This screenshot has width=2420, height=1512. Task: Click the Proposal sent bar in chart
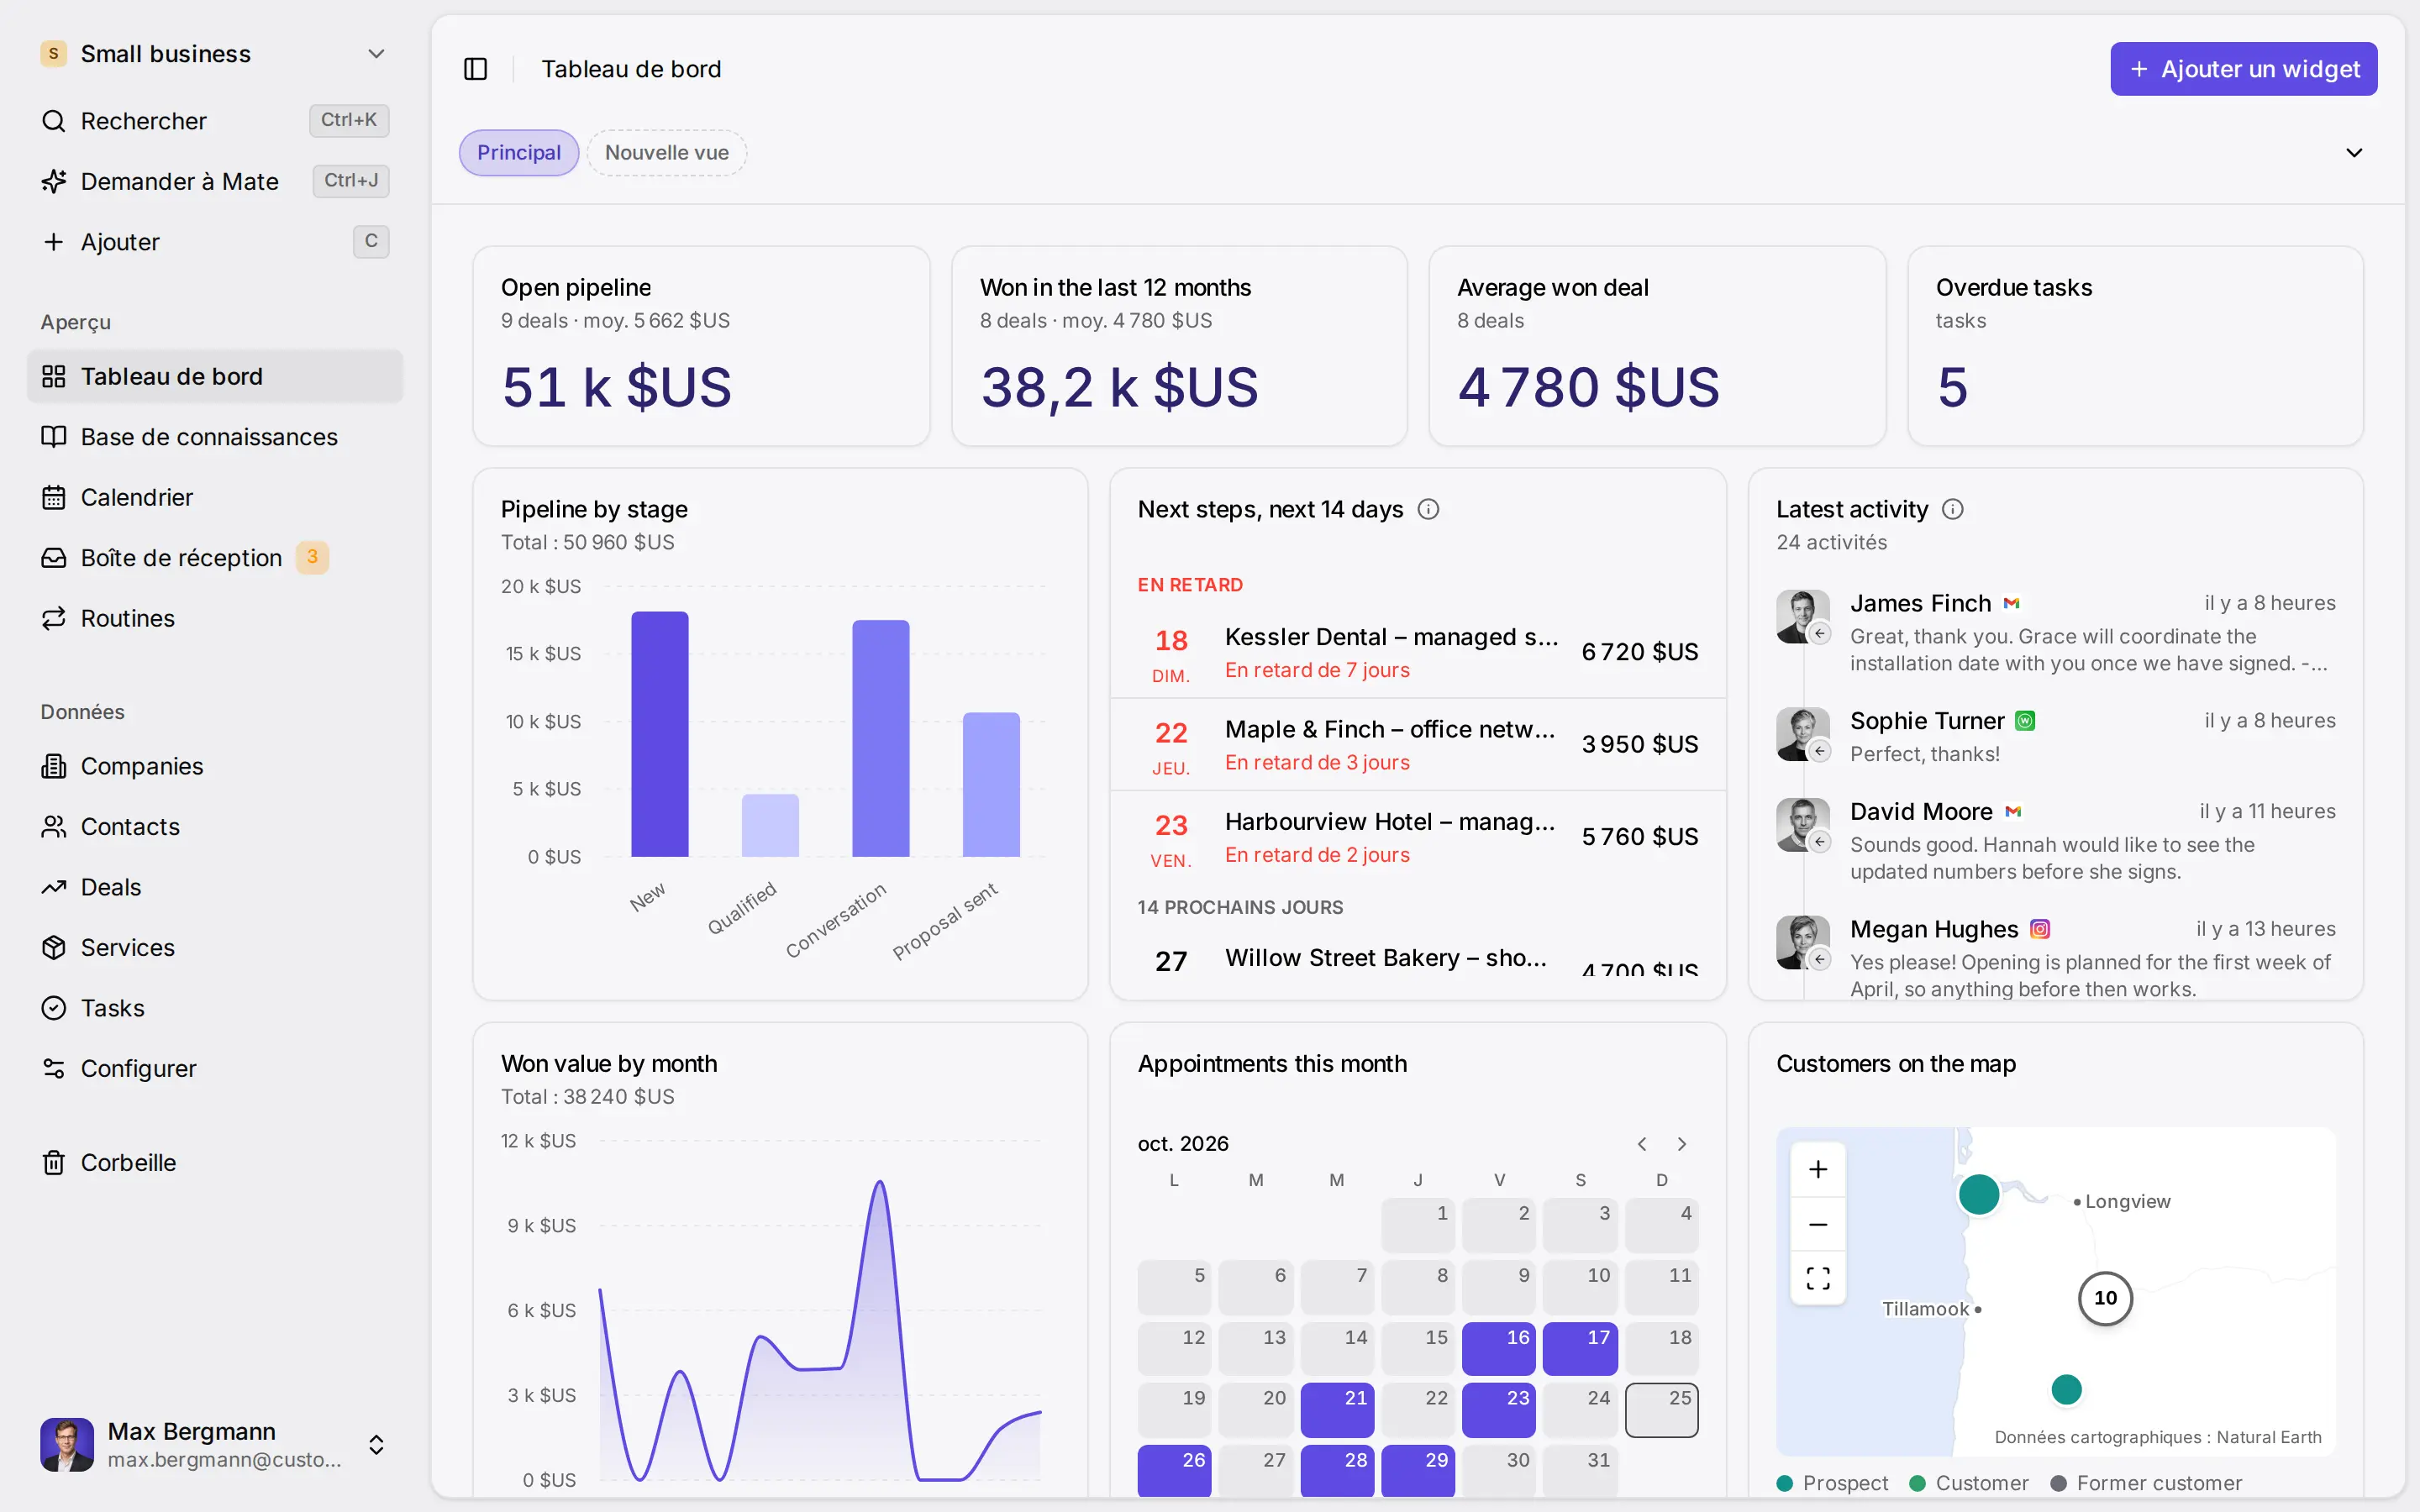coord(991,785)
